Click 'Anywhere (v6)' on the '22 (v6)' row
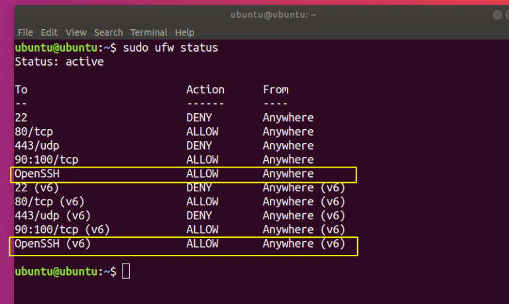The height and width of the screenshot is (304, 509). pos(304,188)
